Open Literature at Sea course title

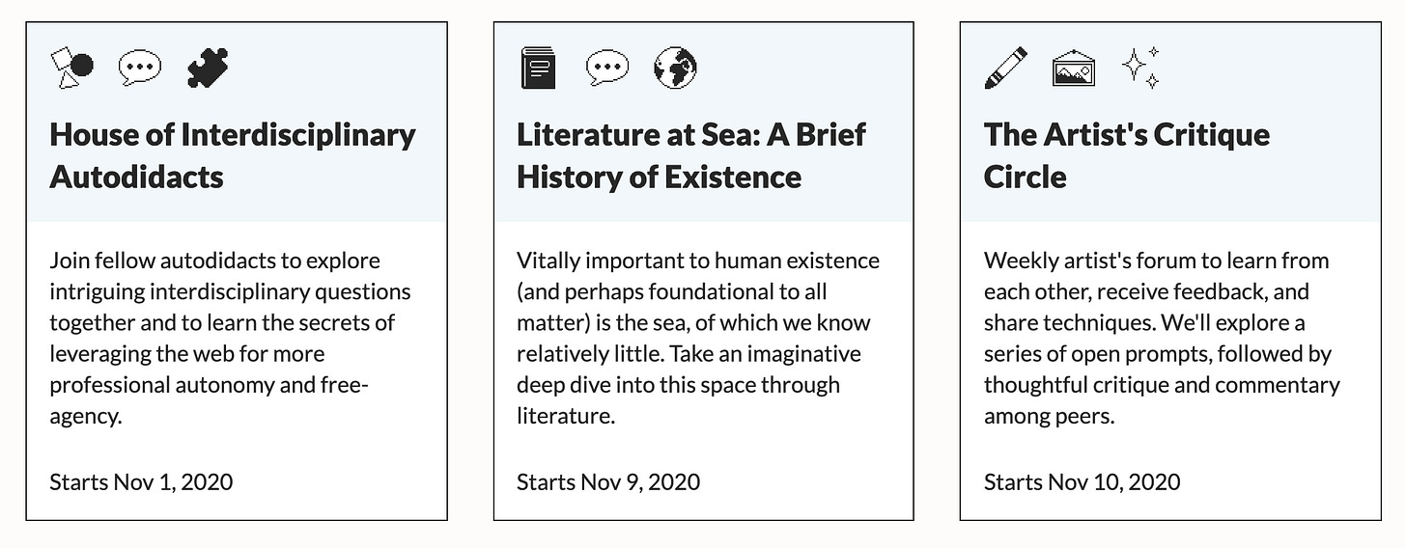point(691,155)
